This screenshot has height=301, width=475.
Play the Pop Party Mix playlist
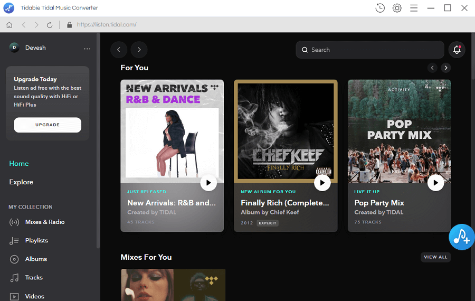[435, 183]
